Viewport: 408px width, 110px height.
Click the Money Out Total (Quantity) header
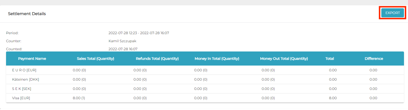pos(284,59)
